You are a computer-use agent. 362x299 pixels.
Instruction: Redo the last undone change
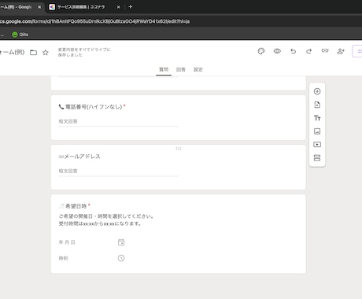point(309,51)
